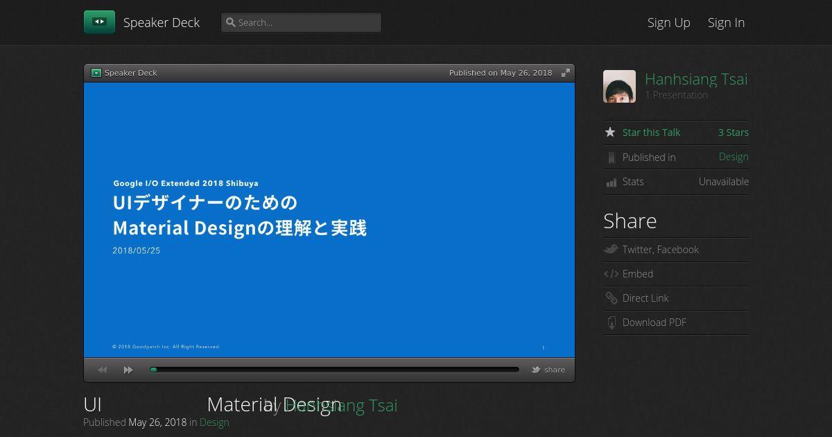
Task: Download the PDF of this talk
Action: [x=654, y=323]
